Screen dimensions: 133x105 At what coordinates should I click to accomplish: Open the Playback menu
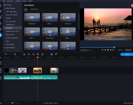coord(10,1)
